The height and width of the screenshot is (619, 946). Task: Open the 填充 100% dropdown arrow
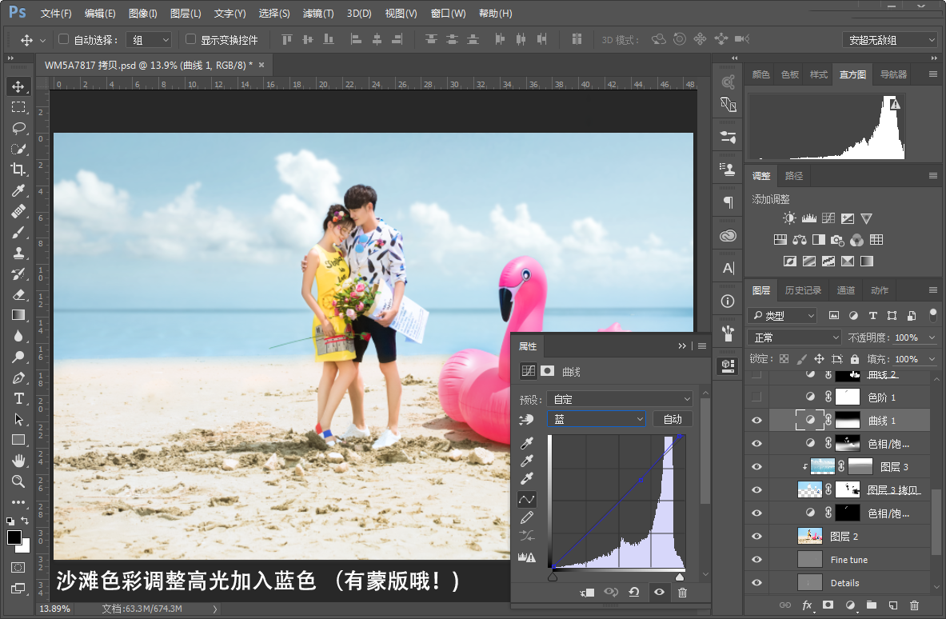tap(932, 359)
